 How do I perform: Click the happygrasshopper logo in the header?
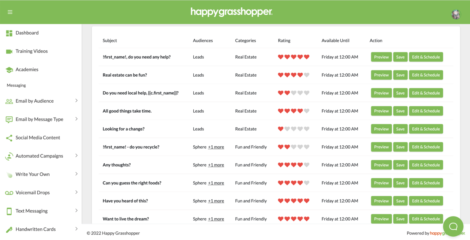click(x=231, y=12)
